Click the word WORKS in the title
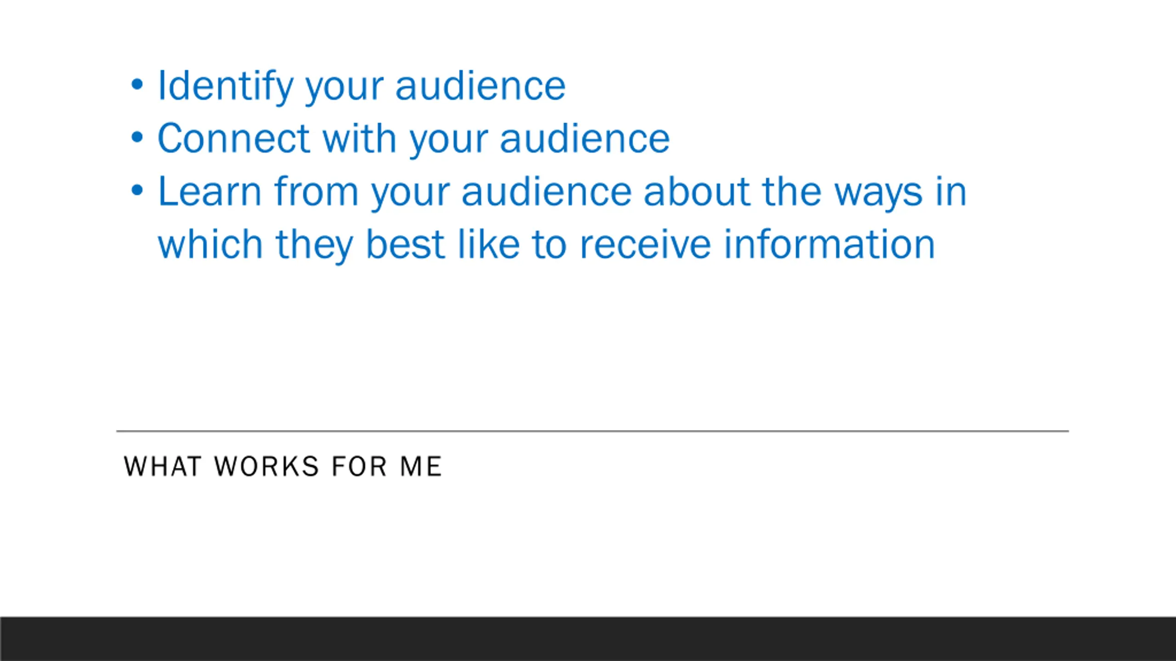Viewport: 1176px width, 661px height. (x=267, y=466)
